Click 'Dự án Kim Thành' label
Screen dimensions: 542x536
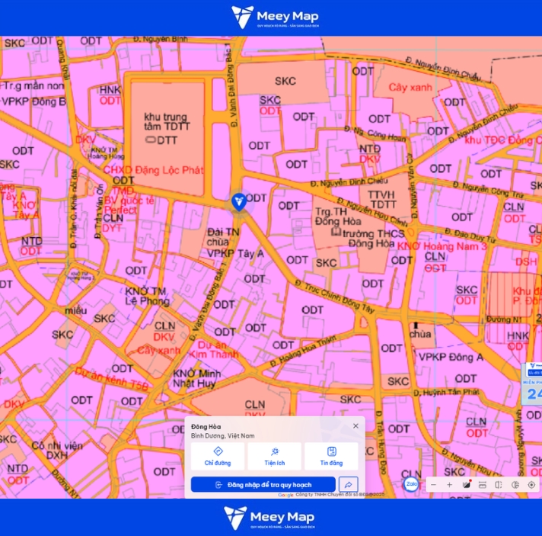click(214, 350)
